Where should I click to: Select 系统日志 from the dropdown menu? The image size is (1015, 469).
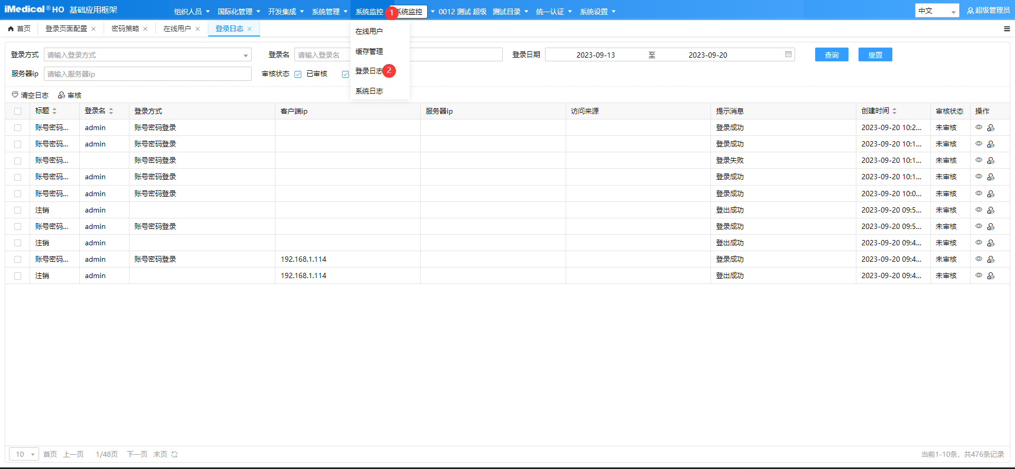tap(369, 91)
